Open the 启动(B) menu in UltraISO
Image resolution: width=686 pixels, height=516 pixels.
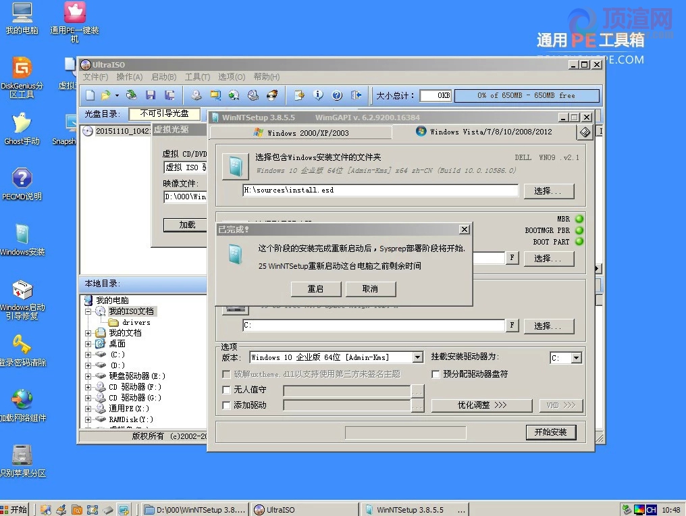coord(163,77)
